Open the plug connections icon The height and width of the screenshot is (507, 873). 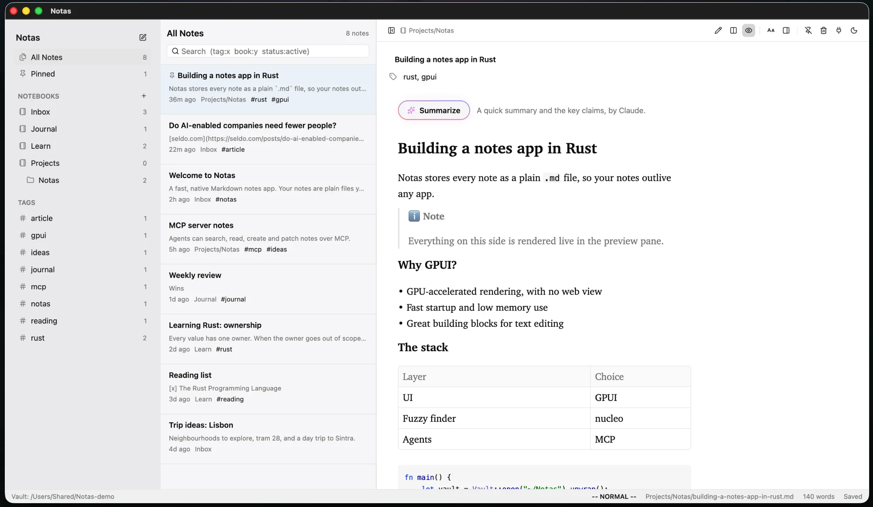[x=839, y=31]
